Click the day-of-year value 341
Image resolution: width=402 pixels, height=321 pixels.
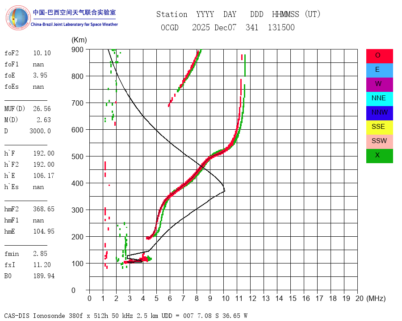(x=252, y=27)
